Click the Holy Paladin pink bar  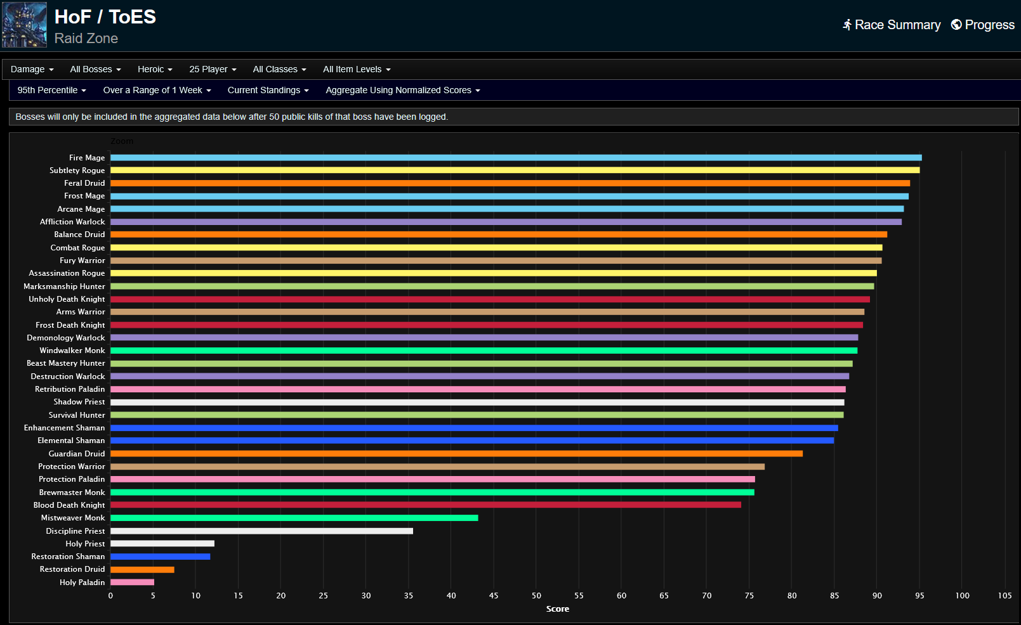coord(132,583)
